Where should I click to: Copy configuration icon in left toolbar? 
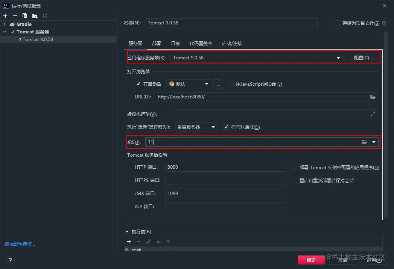(x=24, y=16)
